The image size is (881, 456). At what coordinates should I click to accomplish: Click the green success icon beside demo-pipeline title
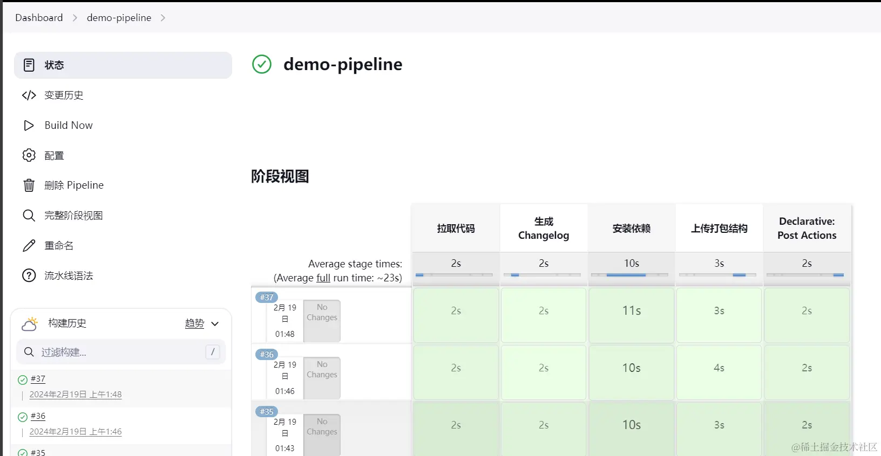(262, 64)
